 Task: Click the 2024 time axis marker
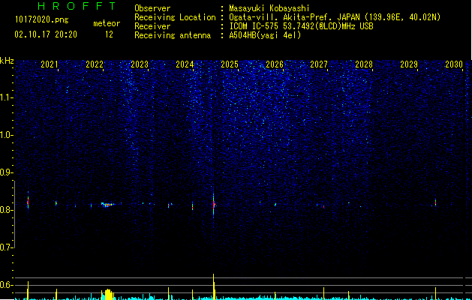(x=185, y=64)
